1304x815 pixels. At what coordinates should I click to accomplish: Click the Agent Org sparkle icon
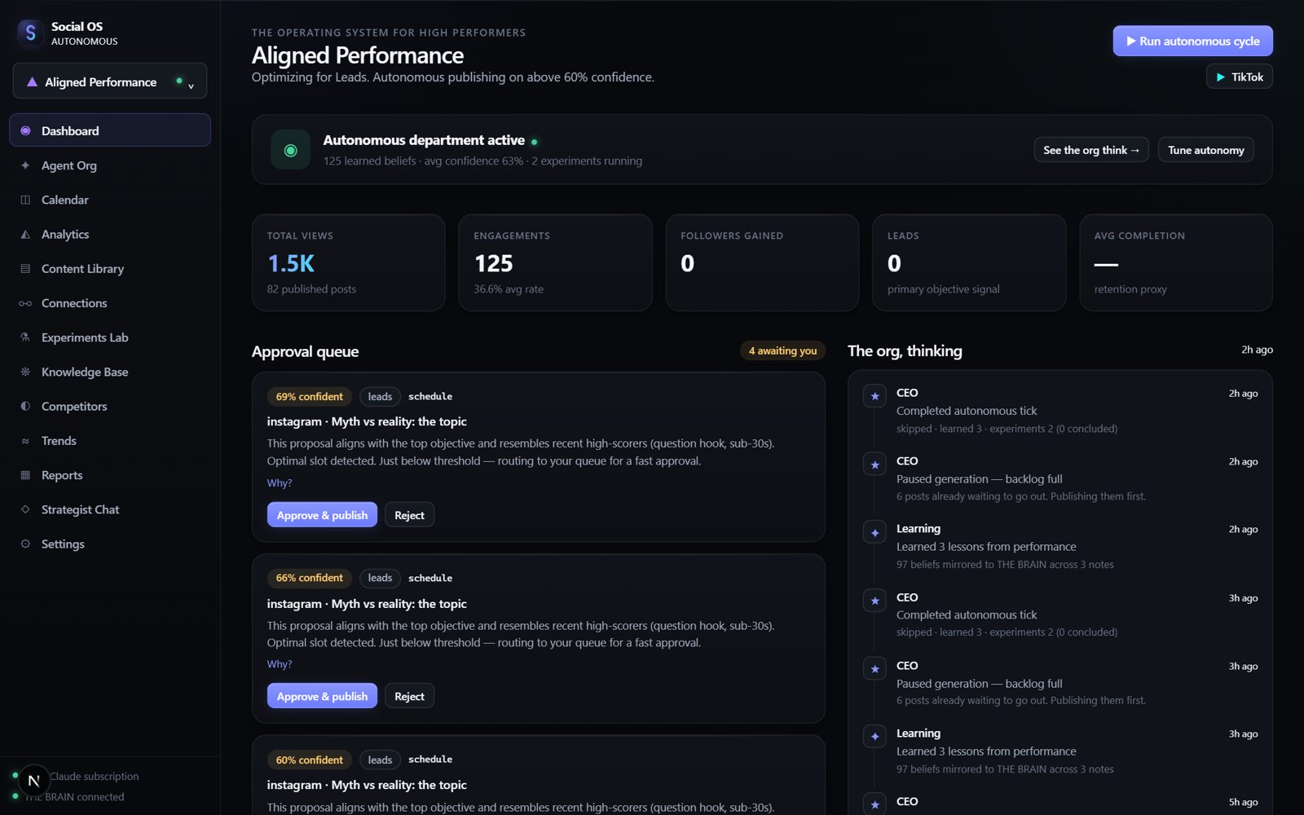point(25,165)
